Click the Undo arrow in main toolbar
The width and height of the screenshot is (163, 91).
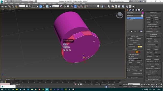(2, 6)
